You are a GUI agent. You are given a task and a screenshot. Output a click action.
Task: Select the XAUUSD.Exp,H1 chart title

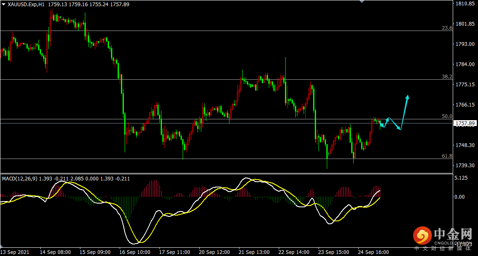click(26, 5)
